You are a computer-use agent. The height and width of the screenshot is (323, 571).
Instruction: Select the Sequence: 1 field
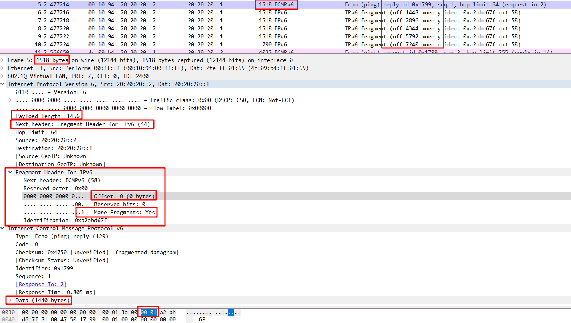[x=33, y=276]
